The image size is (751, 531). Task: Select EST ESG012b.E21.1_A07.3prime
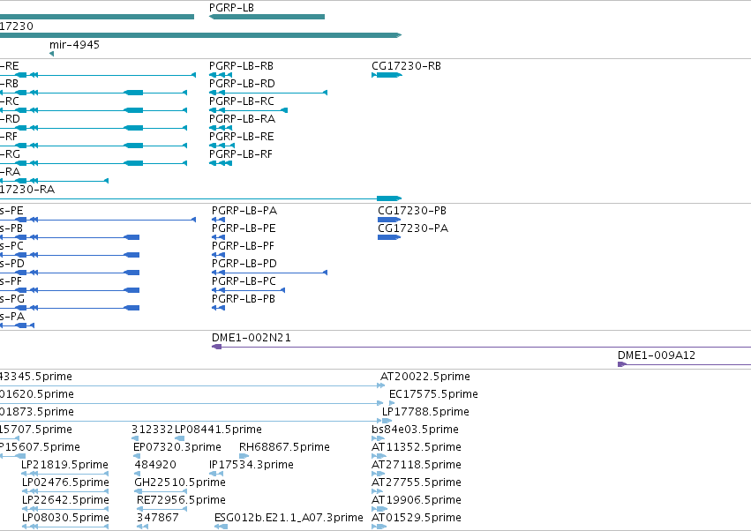click(x=289, y=518)
